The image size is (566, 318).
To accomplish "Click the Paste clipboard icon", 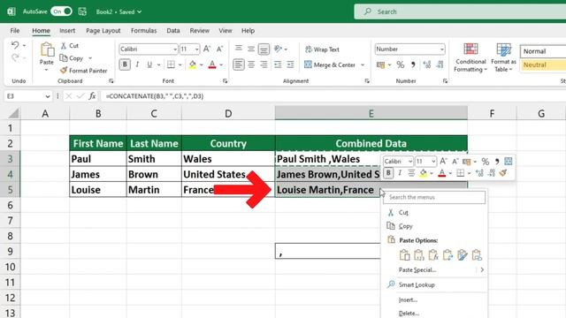I will coord(47,49).
